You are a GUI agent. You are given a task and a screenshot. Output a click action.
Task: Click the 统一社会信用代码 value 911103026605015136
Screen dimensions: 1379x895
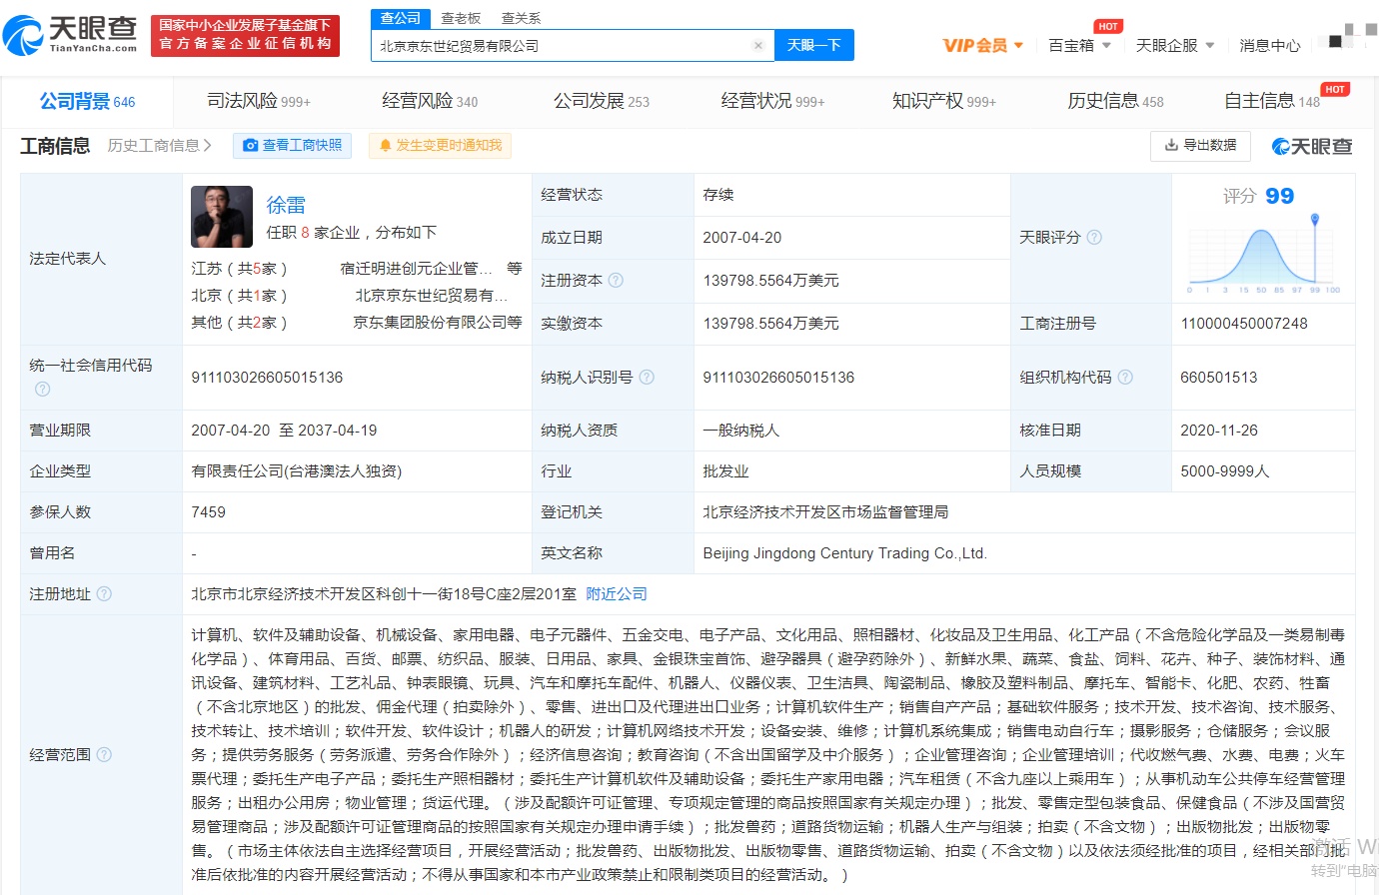[x=267, y=378]
